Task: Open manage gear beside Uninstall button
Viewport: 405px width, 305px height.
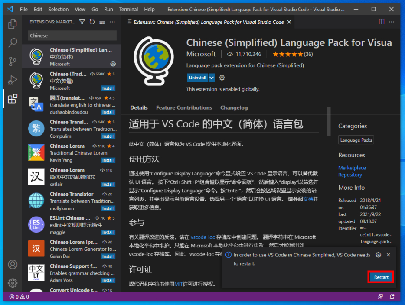Action: pyautogui.click(x=222, y=78)
